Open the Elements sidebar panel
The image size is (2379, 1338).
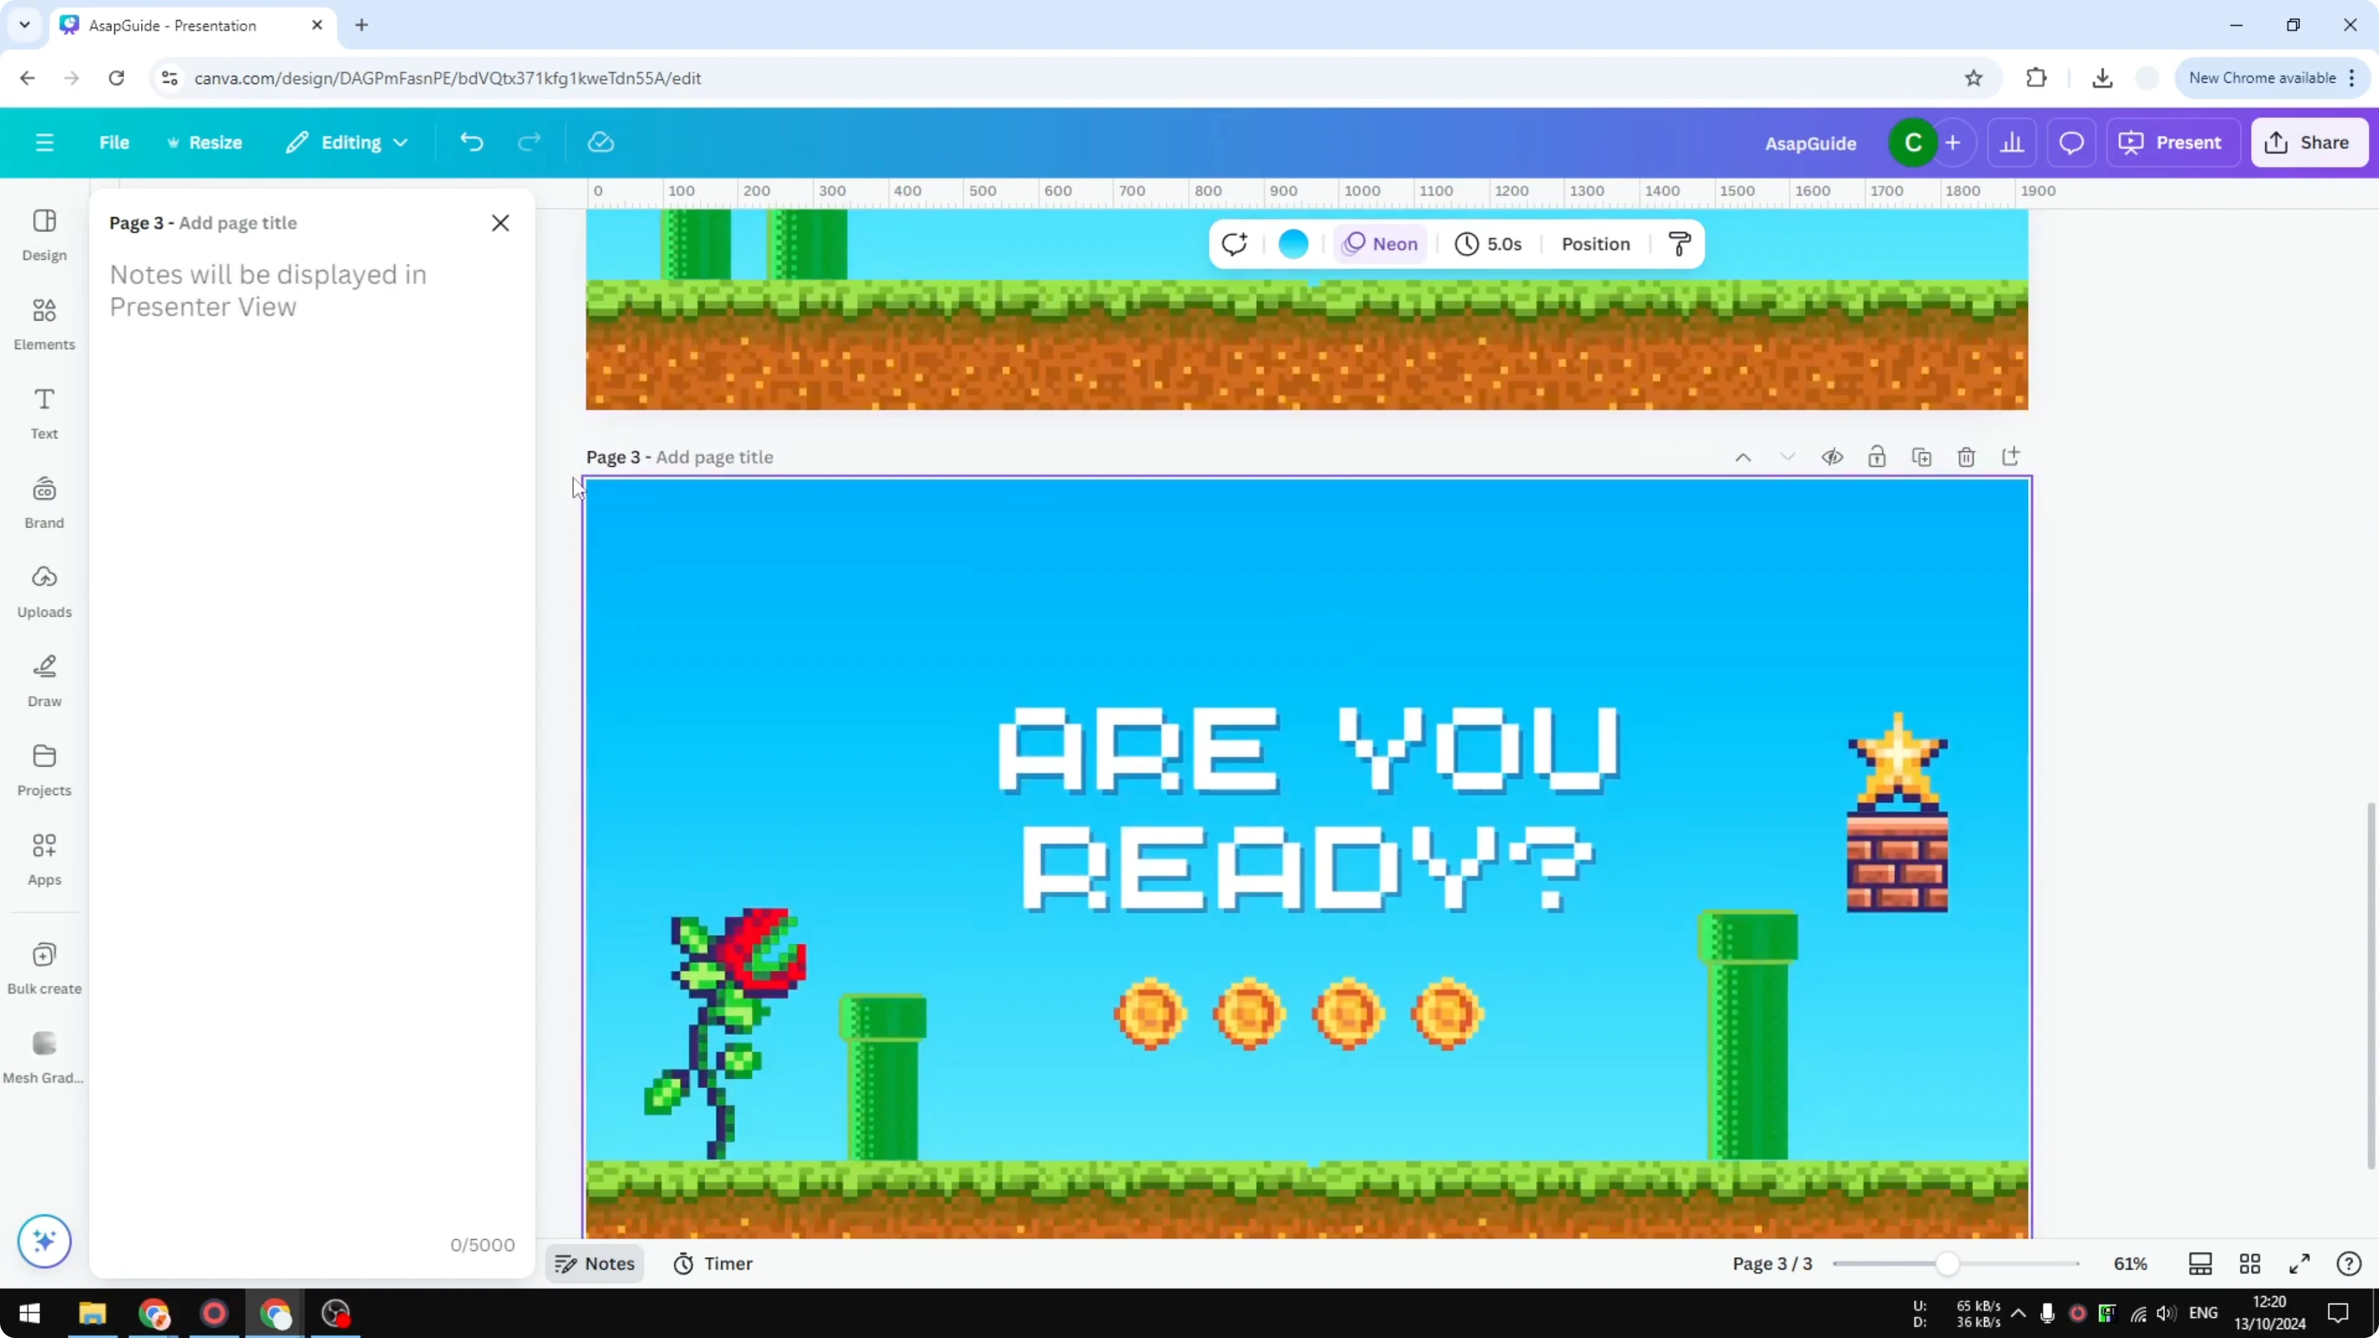(x=45, y=324)
